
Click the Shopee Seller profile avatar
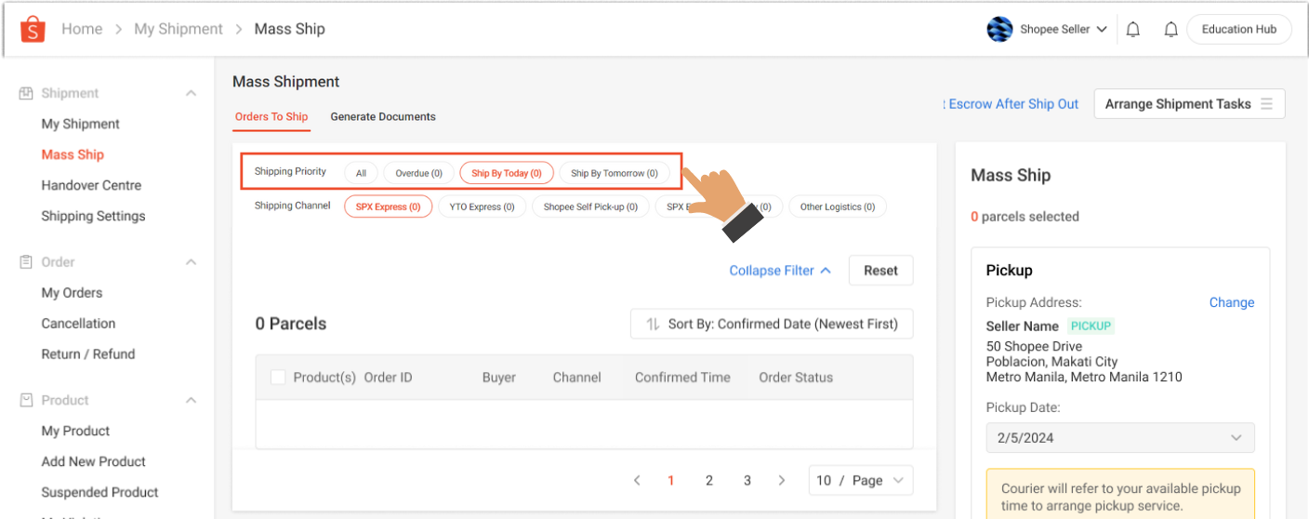pyautogui.click(x=999, y=30)
